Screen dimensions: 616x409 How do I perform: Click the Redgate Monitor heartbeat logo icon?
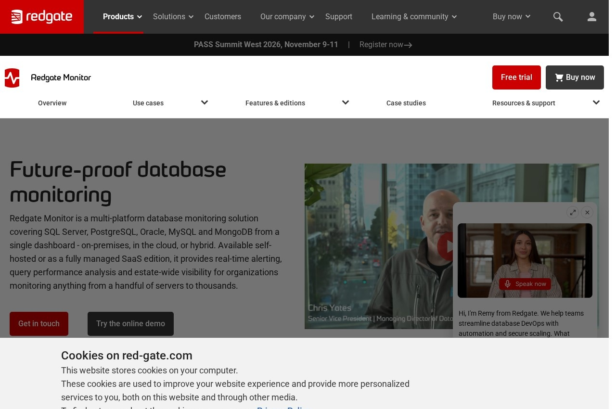12,77
